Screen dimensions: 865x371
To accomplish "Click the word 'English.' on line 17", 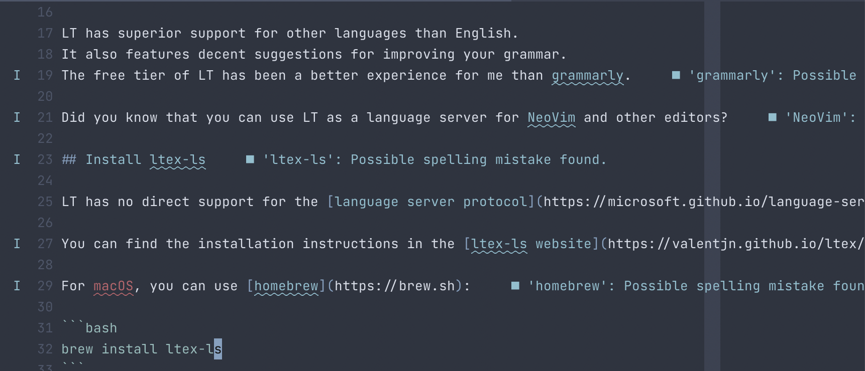I will 487,34.
